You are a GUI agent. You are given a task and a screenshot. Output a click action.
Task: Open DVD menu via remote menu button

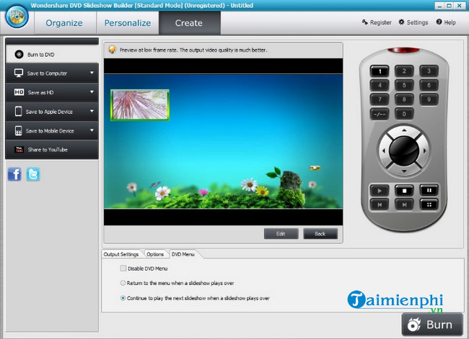pos(429,204)
